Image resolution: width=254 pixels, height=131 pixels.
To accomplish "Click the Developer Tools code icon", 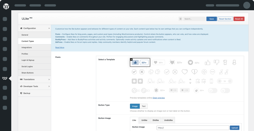I will pos(21,86).
